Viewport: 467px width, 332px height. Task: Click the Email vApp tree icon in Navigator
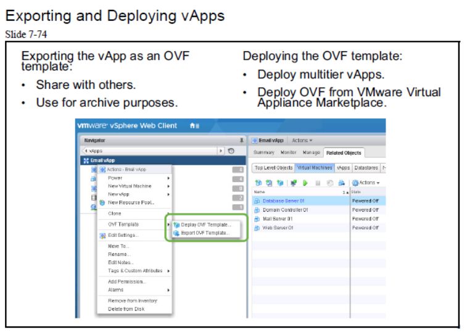click(x=86, y=160)
